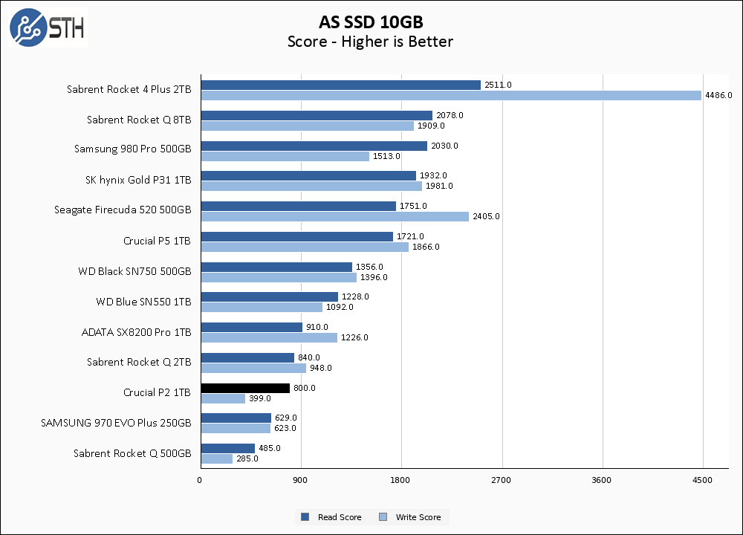This screenshot has width=743, height=535.
Task: Click the value 285.0
Action: pos(247,458)
